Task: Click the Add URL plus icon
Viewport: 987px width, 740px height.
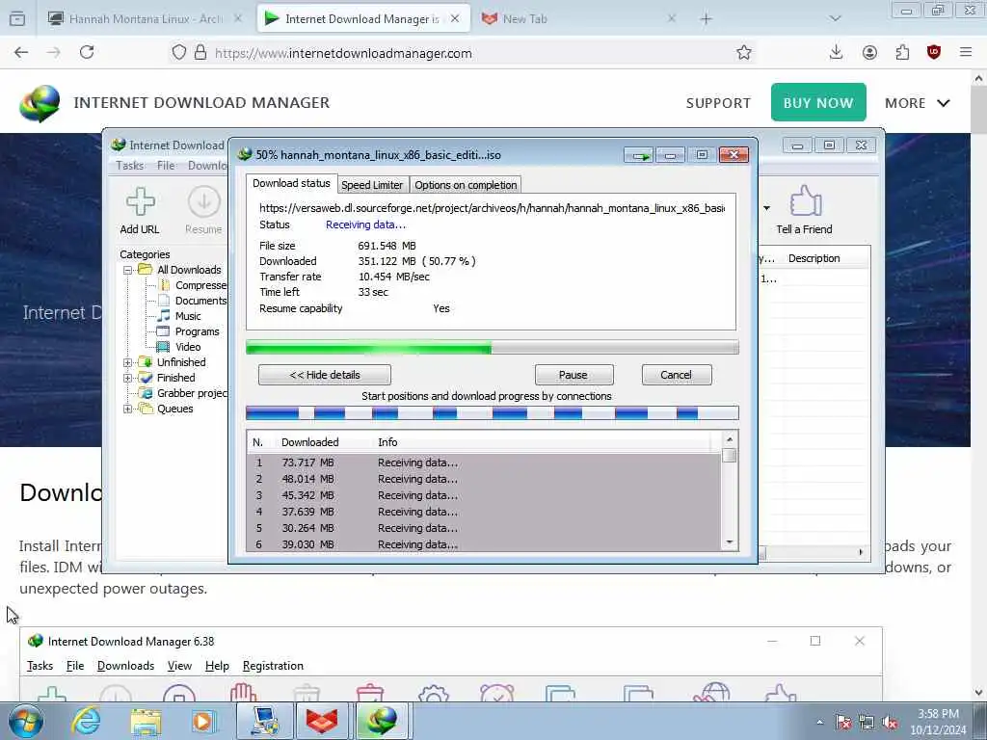Action: (140, 202)
